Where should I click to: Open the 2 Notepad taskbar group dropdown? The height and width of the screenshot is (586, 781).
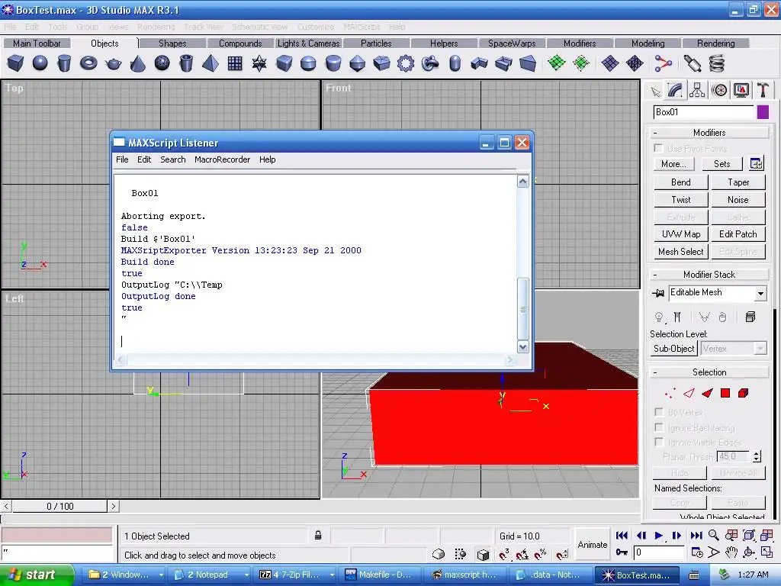[x=246, y=575]
